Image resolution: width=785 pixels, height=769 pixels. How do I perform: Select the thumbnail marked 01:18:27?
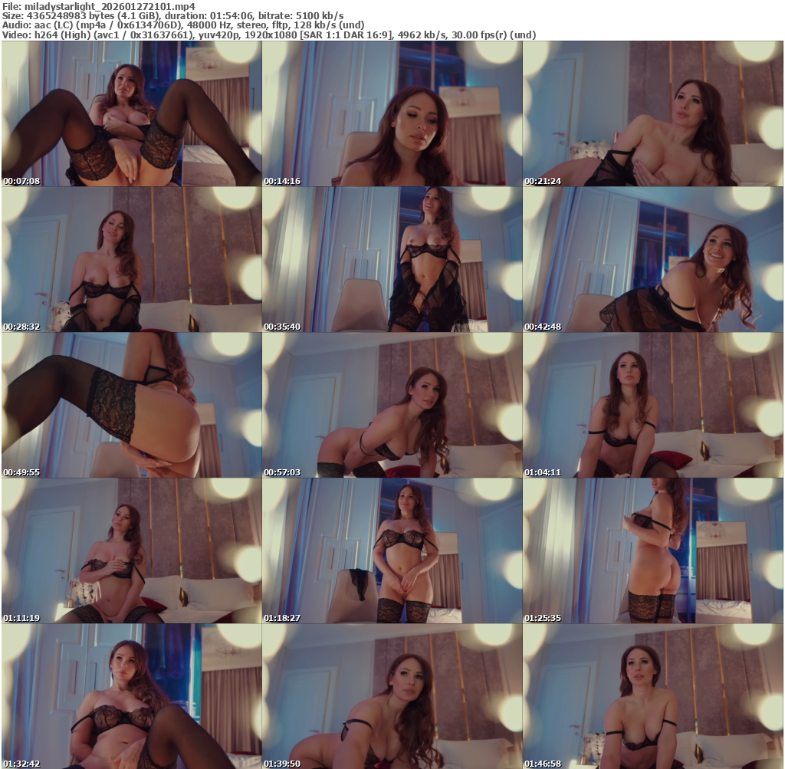(392, 550)
